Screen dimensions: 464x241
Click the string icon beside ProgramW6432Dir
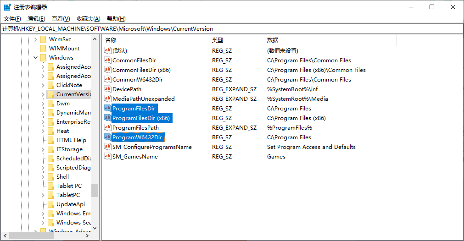point(108,137)
